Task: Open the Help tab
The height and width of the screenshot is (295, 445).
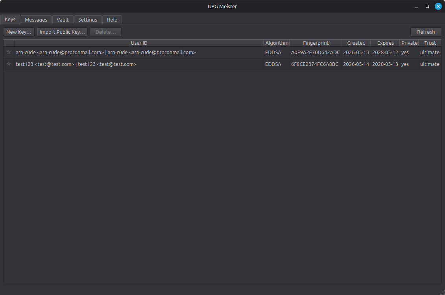Action: tap(112, 20)
